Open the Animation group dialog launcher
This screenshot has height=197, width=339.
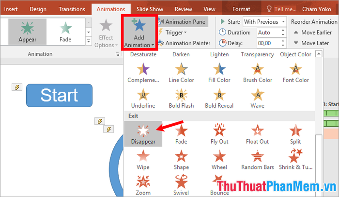117,54
